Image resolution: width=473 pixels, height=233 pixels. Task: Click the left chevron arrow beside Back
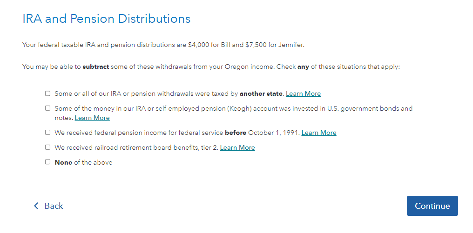36,206
